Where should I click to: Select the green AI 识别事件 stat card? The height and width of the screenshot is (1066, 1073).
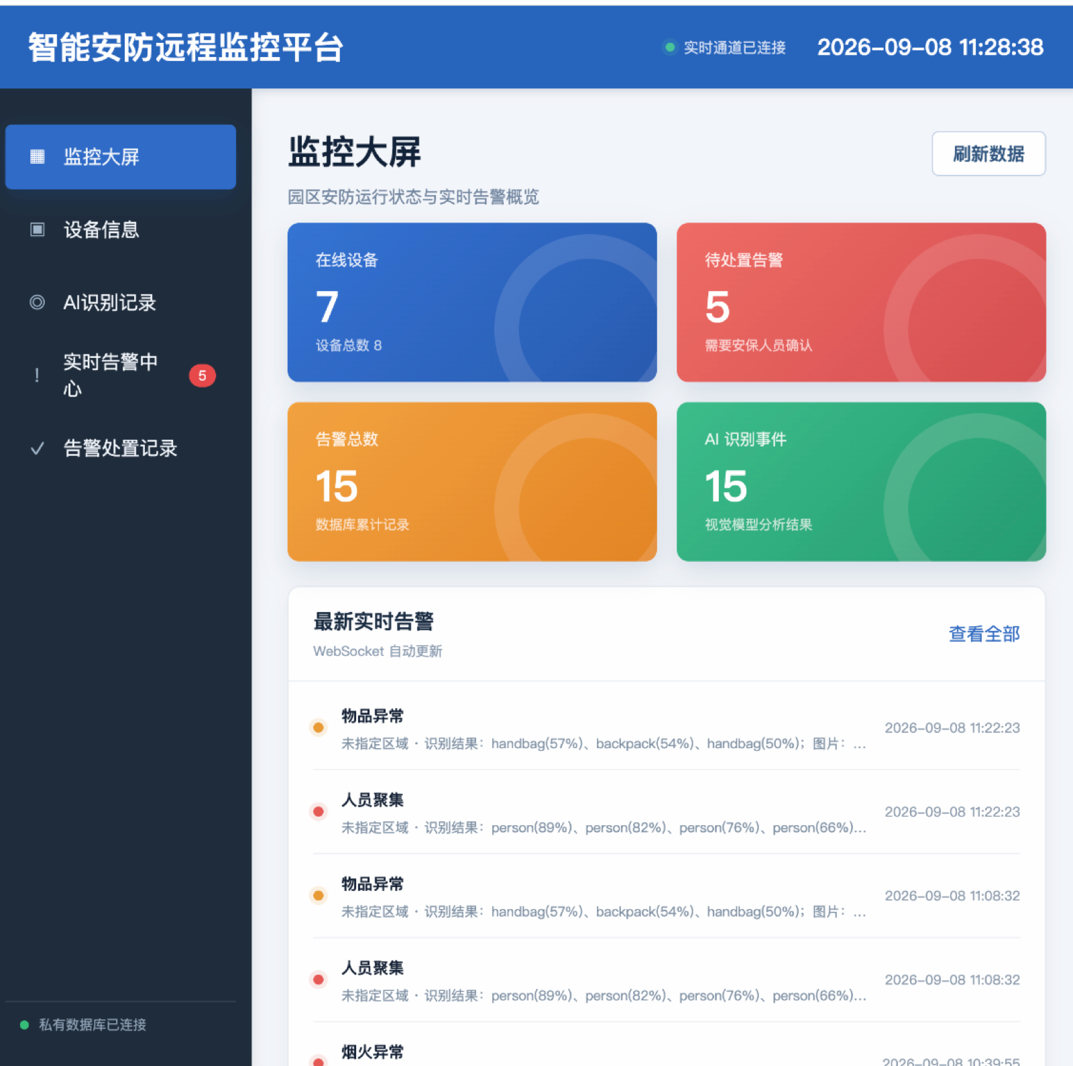pos(861,481)
